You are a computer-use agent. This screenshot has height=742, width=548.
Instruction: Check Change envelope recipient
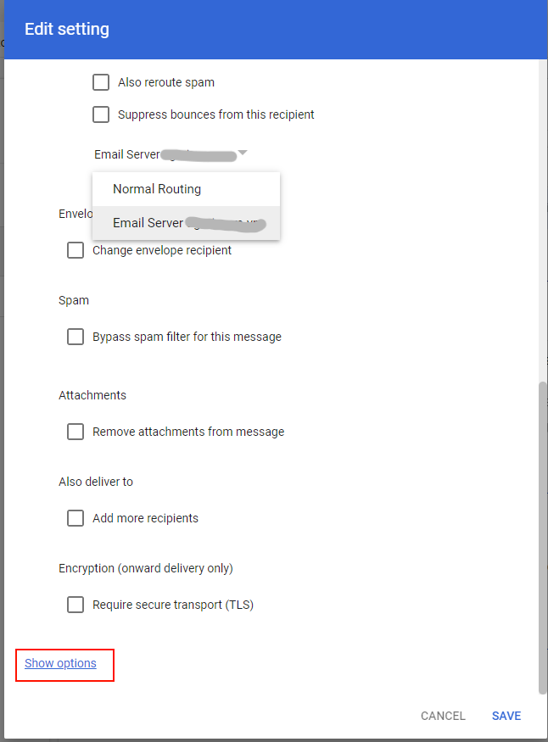coord(75,250)
